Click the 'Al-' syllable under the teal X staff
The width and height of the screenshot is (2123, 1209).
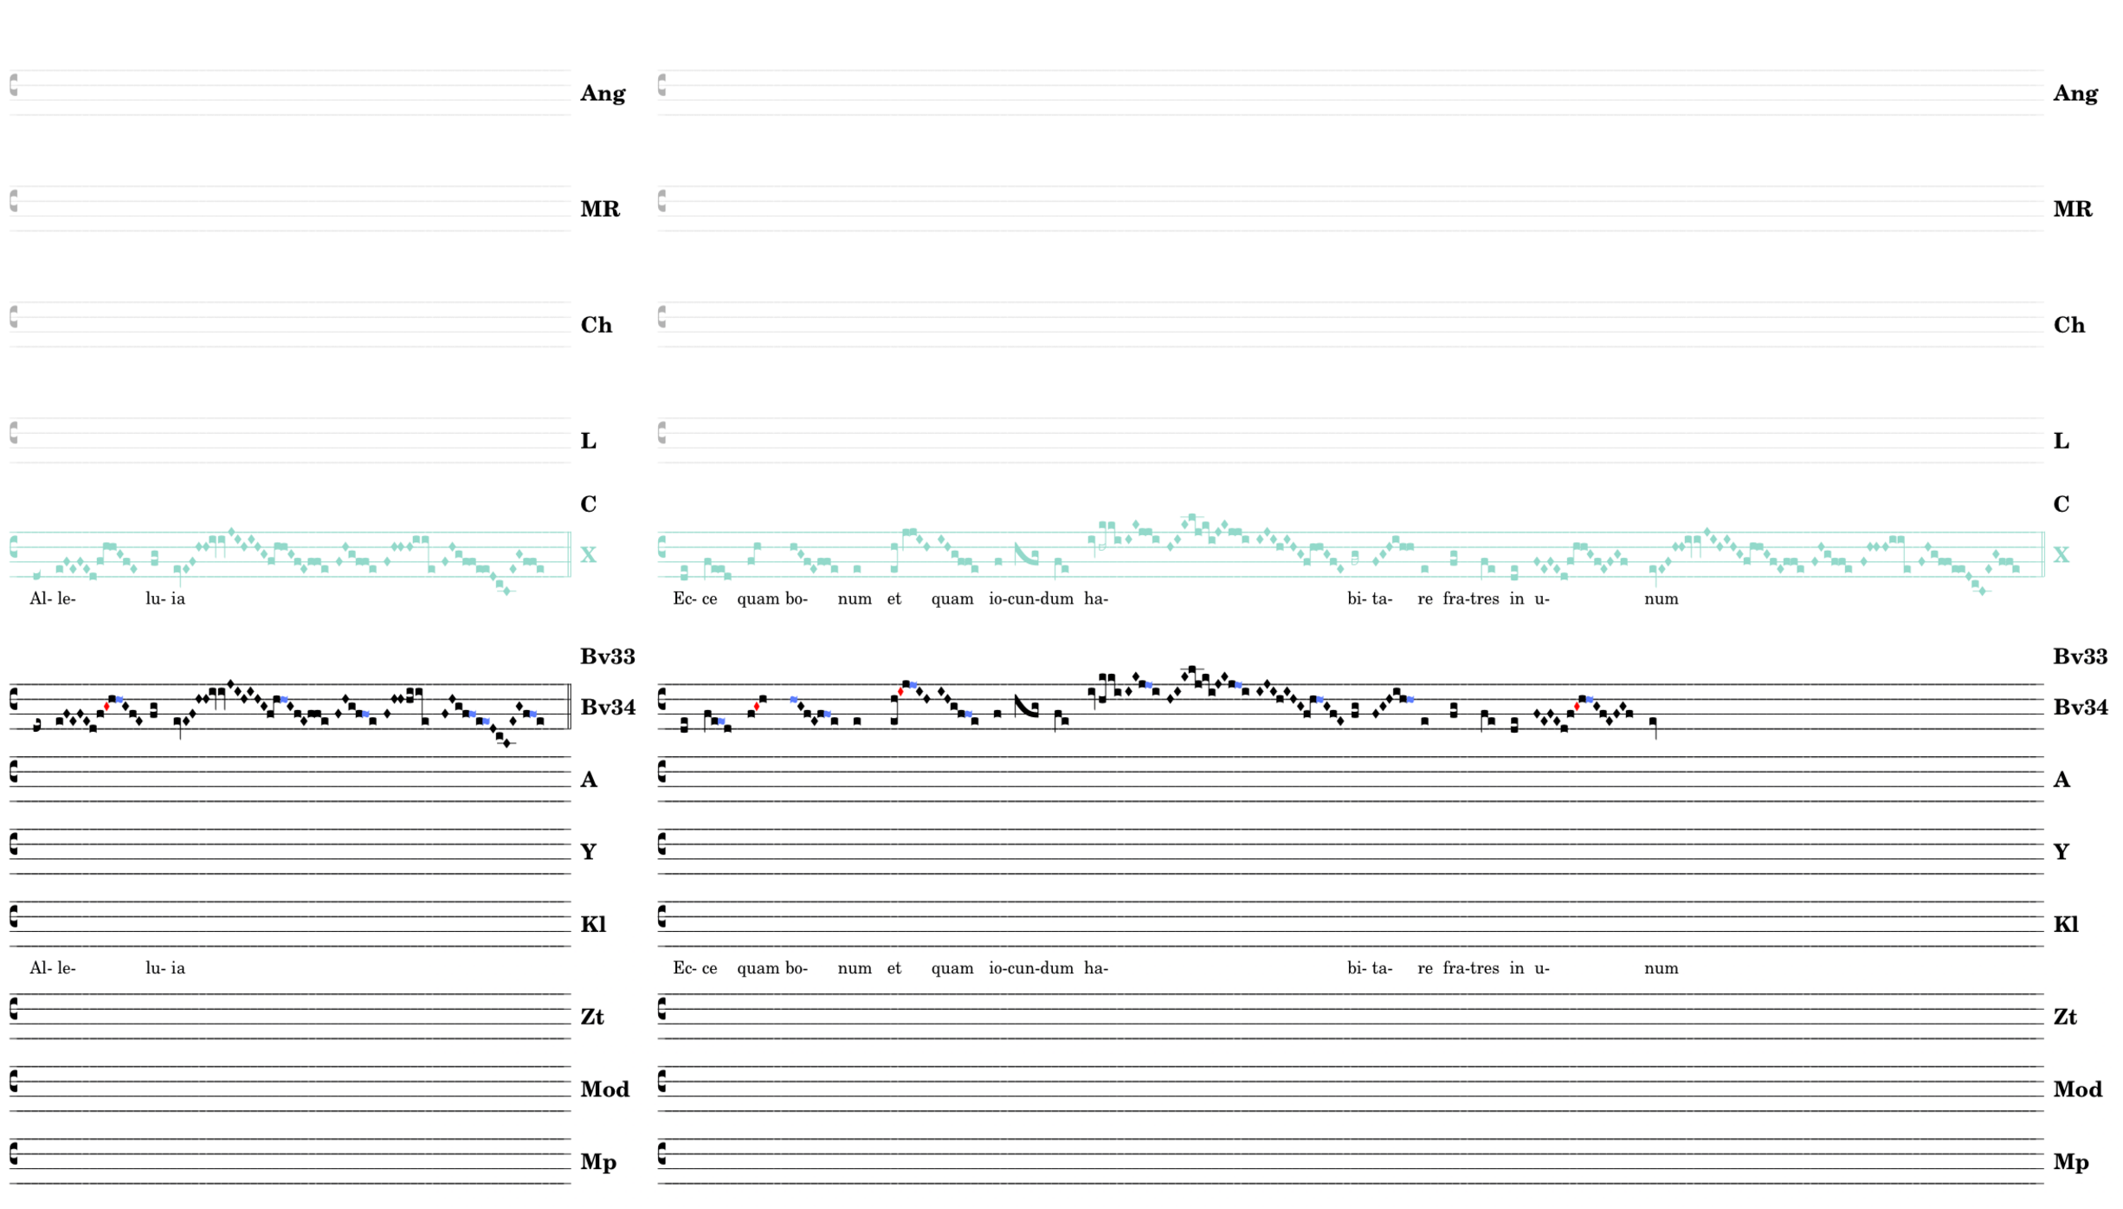pyautogui.click(x=40, y=598)
